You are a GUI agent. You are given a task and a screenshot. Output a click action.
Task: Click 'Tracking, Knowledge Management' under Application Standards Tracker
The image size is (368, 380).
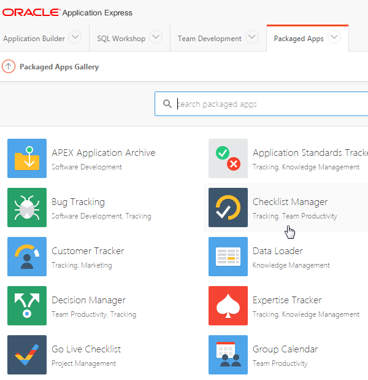pos(306,167)
